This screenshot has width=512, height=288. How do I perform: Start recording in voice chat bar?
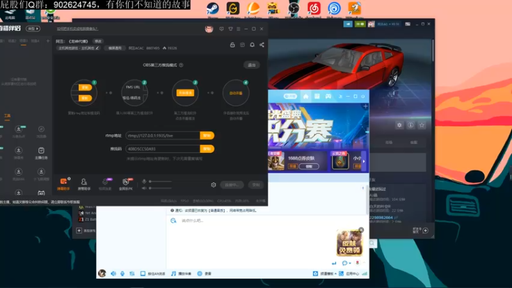coord(204,274)
